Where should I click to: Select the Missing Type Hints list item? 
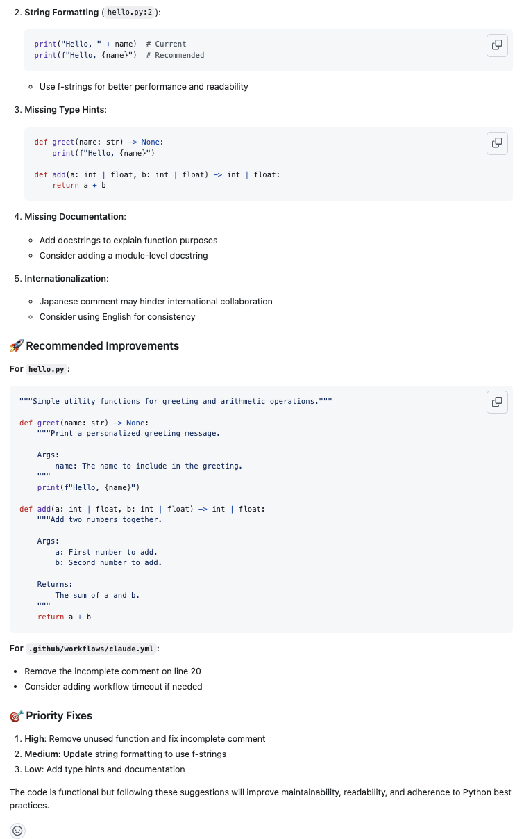click(64, 109)
